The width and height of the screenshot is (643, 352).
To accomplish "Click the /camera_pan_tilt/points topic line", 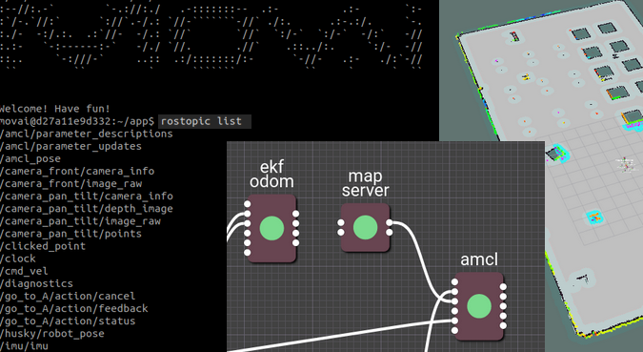I will [x=70, y=234].
